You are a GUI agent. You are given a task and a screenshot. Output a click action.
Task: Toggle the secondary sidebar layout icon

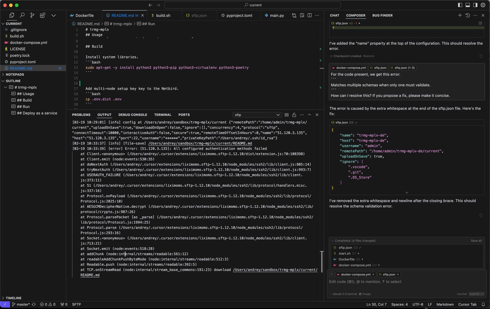(x=476, y=5)
